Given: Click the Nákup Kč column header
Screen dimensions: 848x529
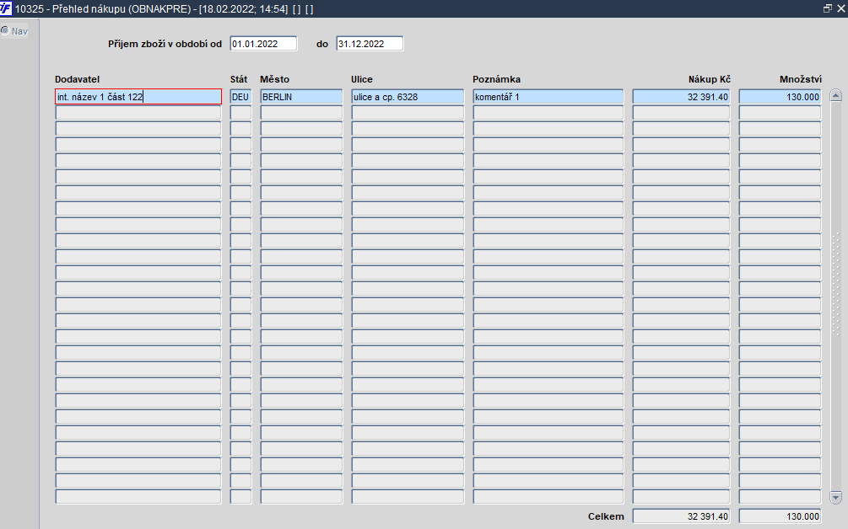Looking at the screenshot, I should [709, 79].
